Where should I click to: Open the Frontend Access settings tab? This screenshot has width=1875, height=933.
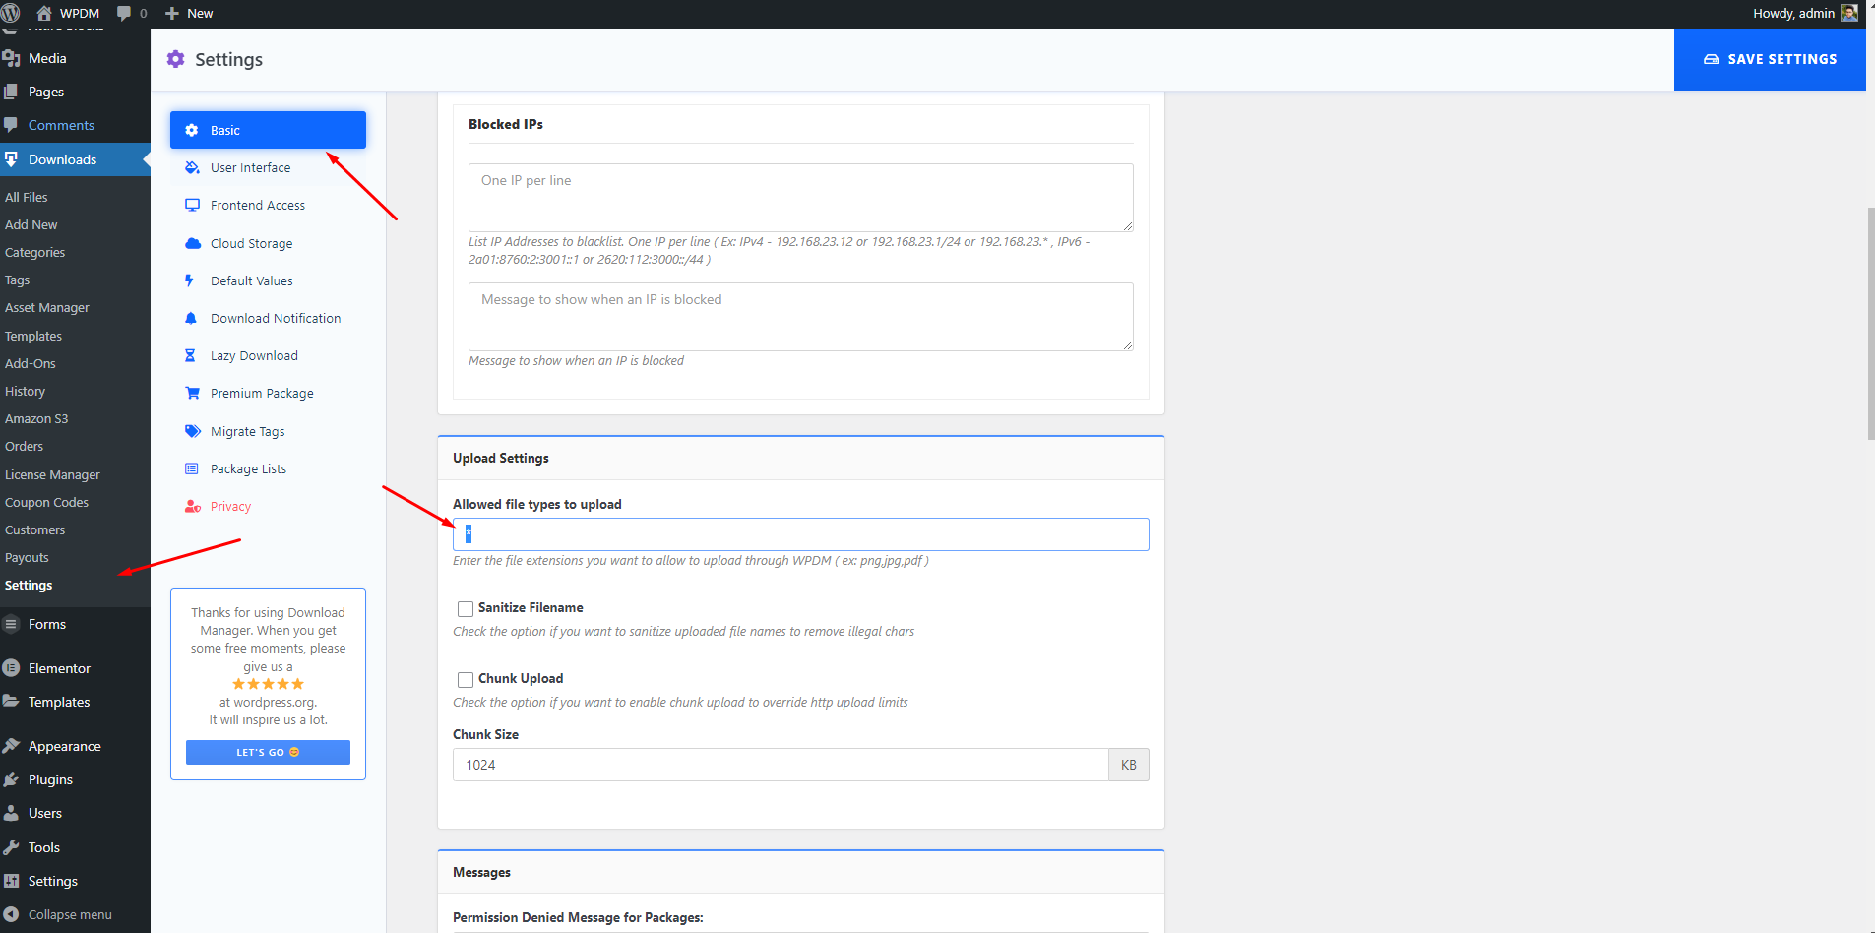268,205
